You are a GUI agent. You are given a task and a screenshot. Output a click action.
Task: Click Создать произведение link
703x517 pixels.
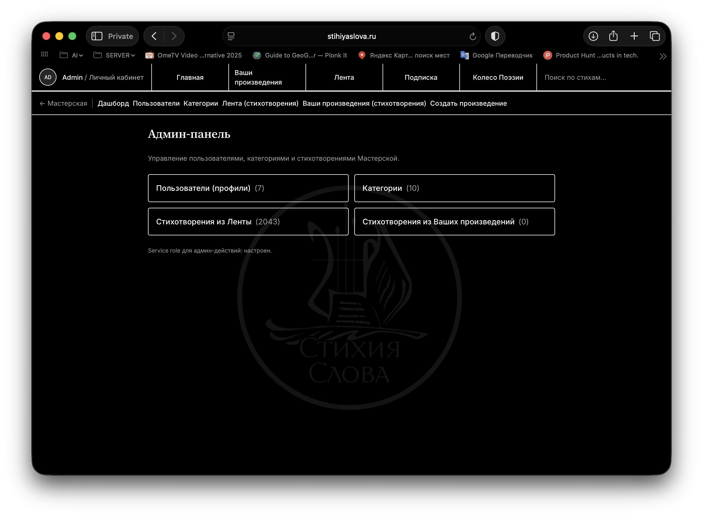click(x=469, y=103)
